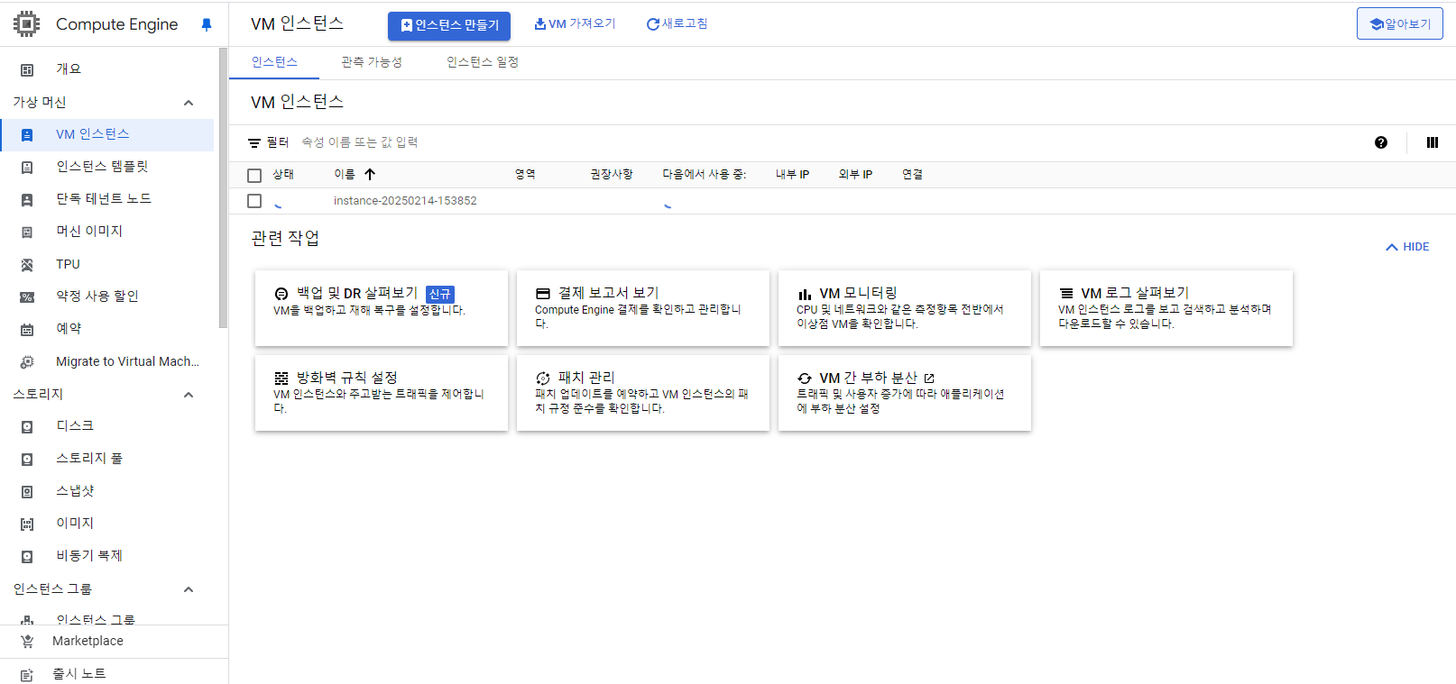Click the sidebar vertical scrollbar
The width and height of the screenshot is (1456, 684).
tap(223, 189)
